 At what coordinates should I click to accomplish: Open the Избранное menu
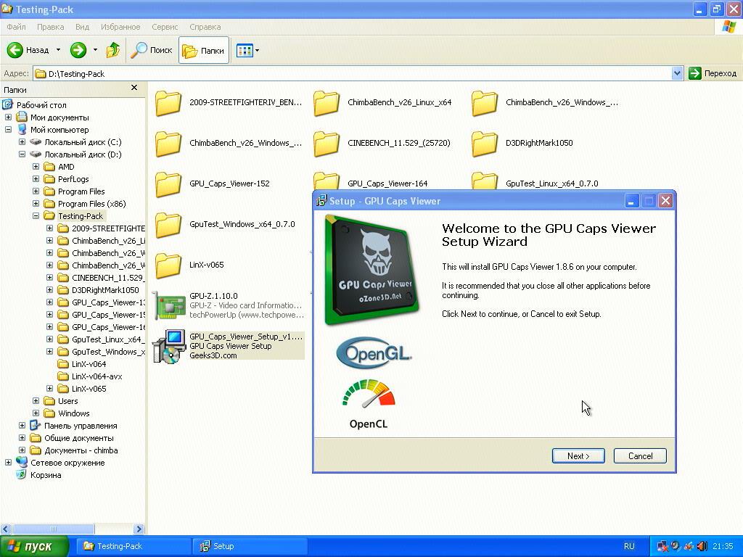click(120, 27)
